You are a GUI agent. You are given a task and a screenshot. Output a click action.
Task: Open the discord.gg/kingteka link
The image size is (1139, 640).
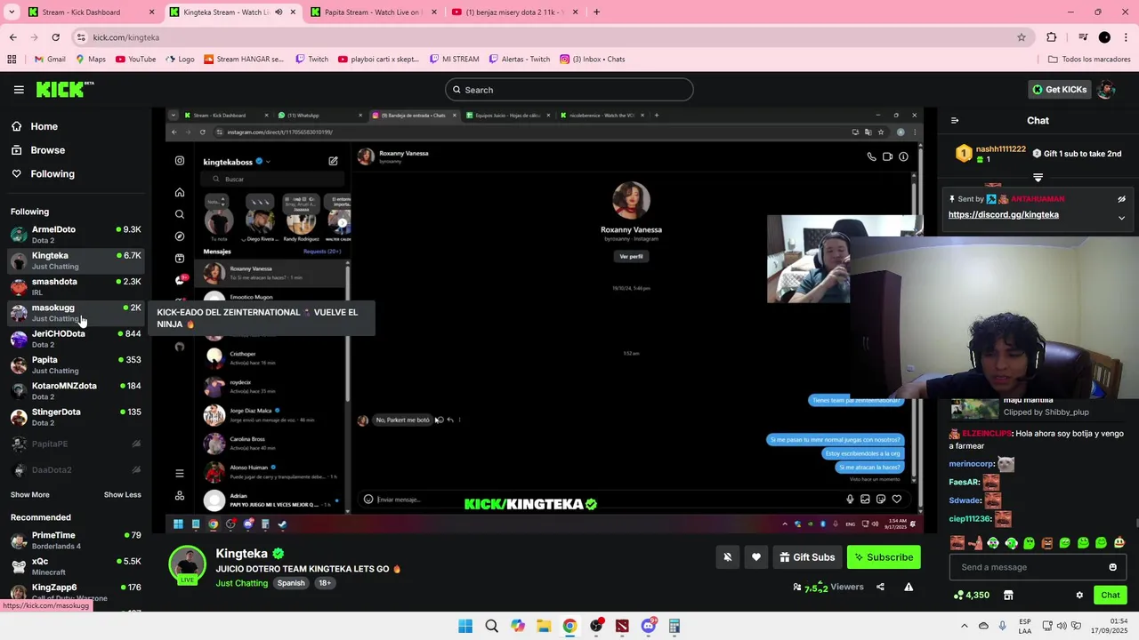(x=1003, y=215)
